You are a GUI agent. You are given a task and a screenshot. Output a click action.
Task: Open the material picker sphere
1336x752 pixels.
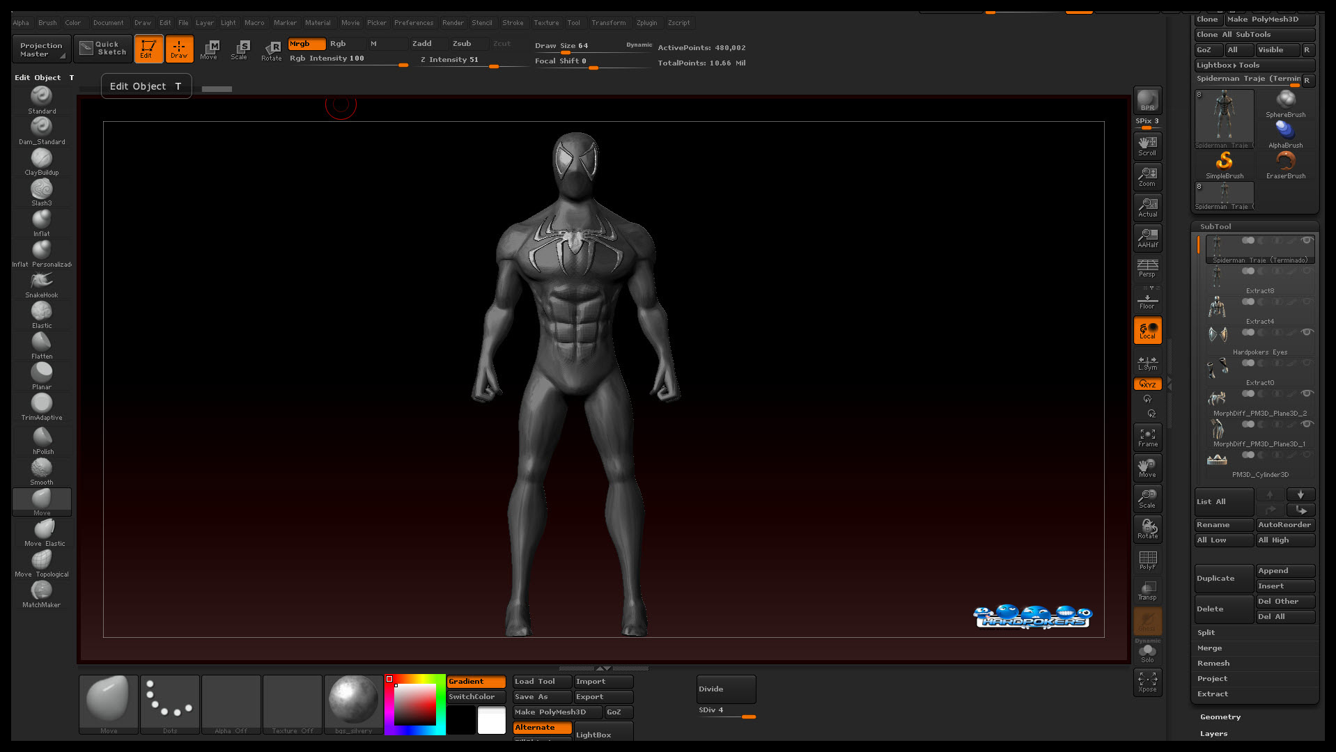click(354, 704)
